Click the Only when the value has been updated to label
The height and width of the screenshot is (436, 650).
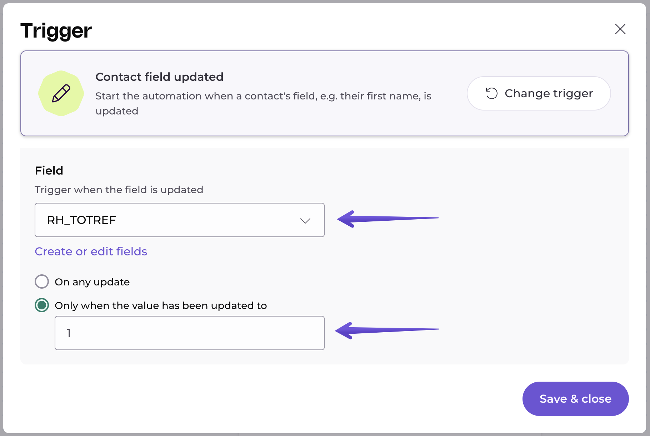point(161,305)
